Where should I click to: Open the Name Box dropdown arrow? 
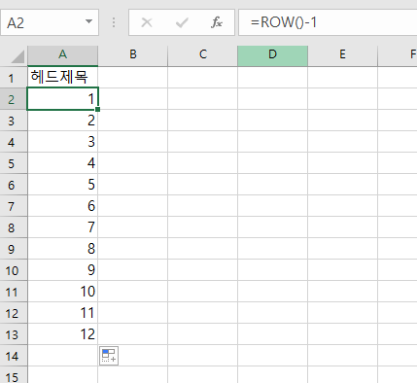pos(88,21)
